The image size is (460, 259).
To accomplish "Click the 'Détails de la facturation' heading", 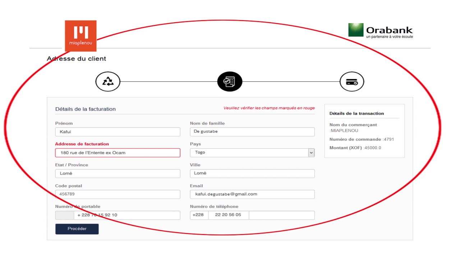I will pyautogui.click(x=86, y=109).
